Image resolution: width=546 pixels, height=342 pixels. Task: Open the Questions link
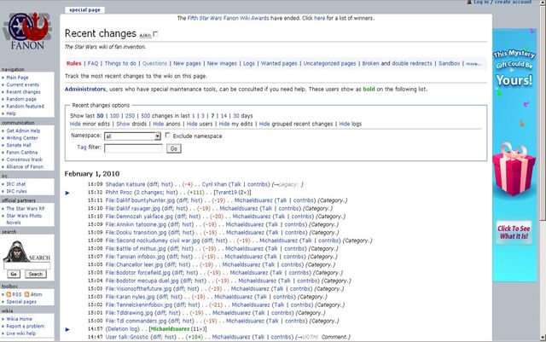click(x=154, y=63)
